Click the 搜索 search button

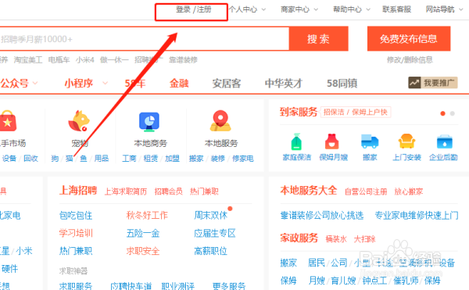point(319,38)
